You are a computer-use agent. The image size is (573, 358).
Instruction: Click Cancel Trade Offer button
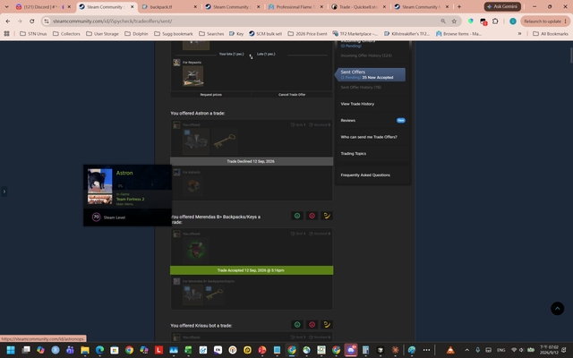pos(292,95)
